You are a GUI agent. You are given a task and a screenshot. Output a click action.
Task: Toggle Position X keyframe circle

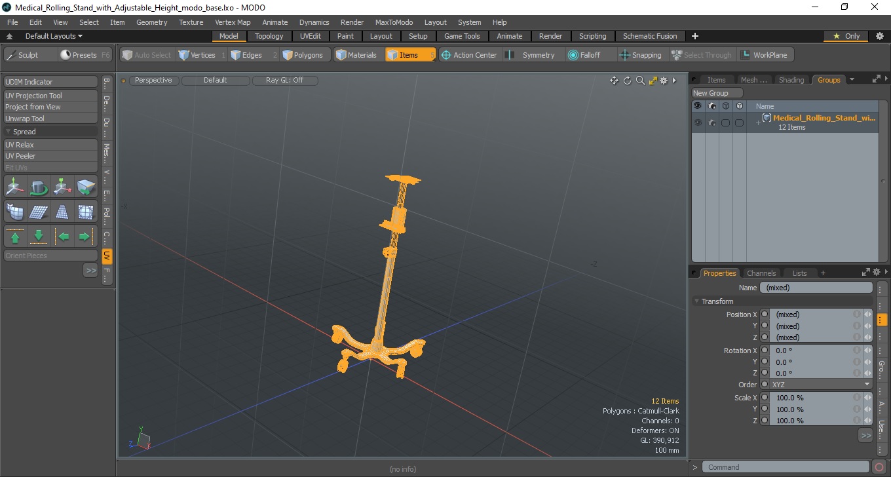pos(764,315)
